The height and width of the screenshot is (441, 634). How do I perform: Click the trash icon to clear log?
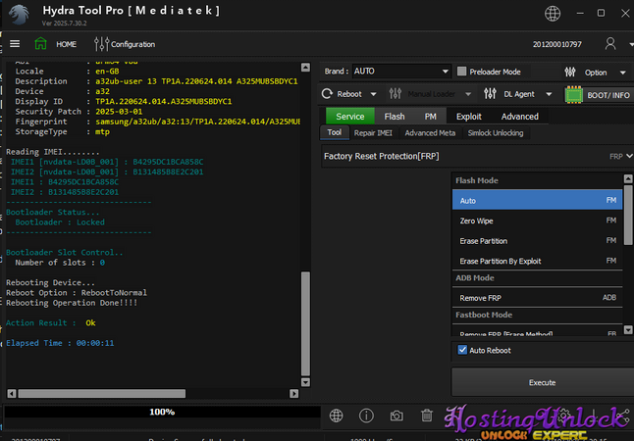tap(427, 416)
